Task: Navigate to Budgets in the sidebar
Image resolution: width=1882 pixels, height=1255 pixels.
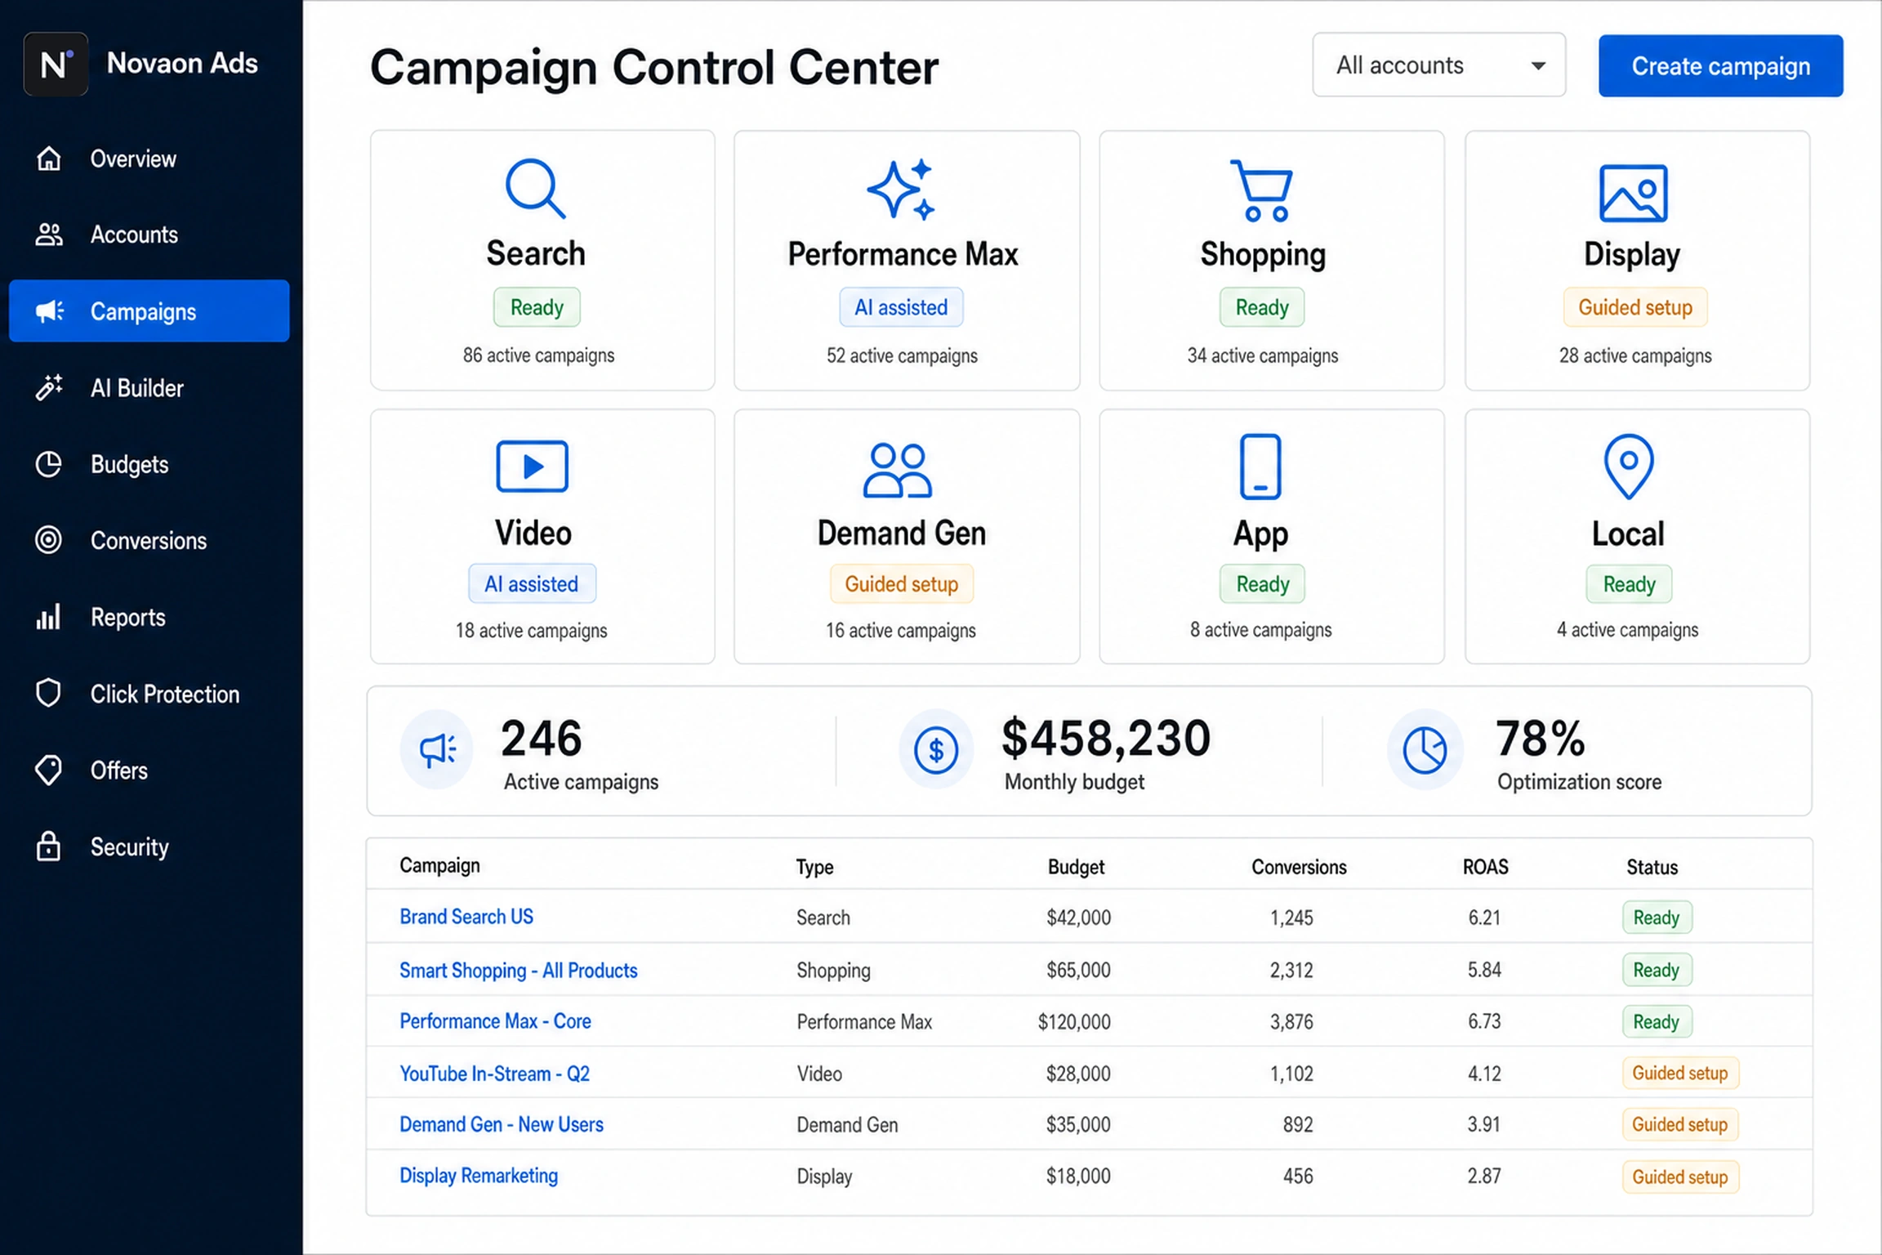Action: pyautogui.click(x=149, y=464)
